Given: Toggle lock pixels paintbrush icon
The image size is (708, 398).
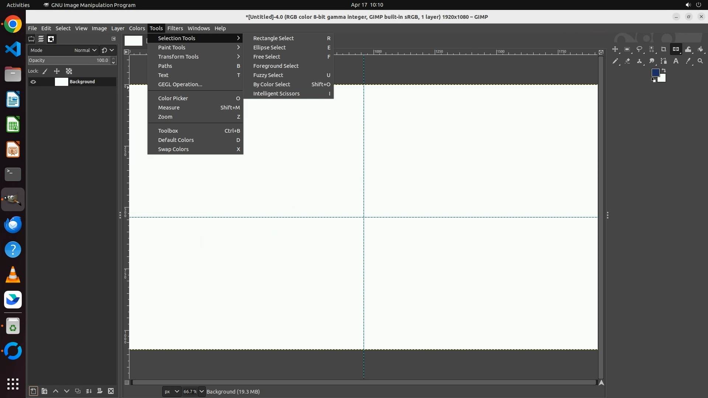Looking at the screenshot, I should 45,71.
